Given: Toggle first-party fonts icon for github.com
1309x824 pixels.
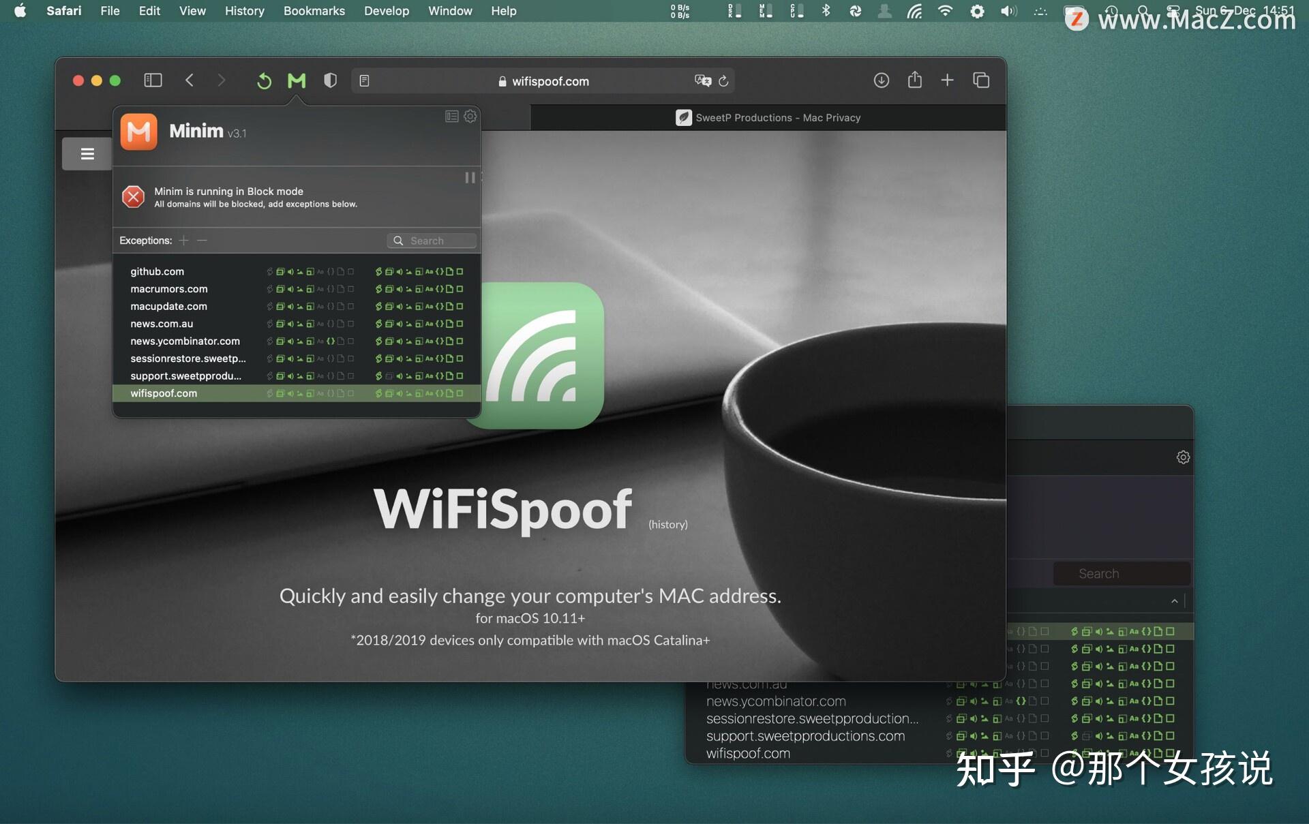Looking at the screenshot, I should [320, 272].
